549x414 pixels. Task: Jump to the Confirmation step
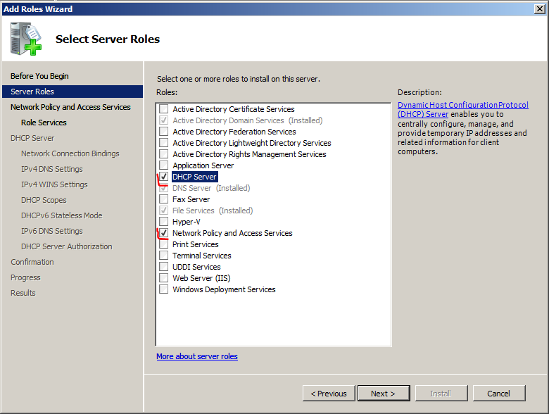32,262
